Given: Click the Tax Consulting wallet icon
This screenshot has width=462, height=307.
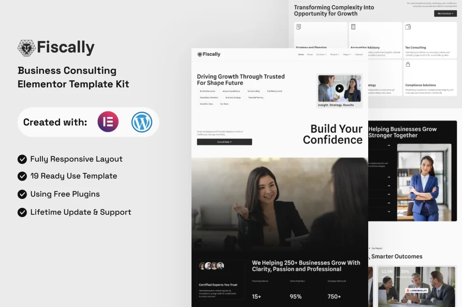Looking at the screenshot, I should tap(408, 27).
